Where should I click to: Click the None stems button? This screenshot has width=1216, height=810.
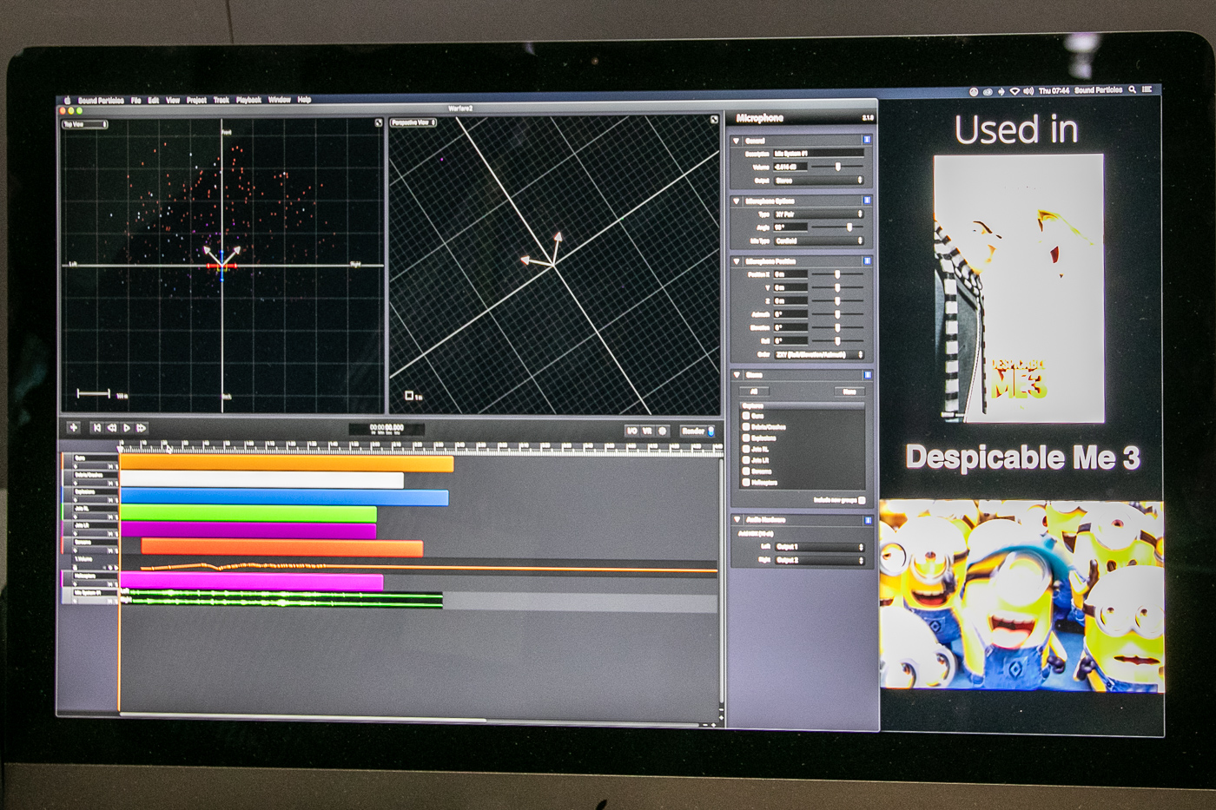(x=849, y=392)
